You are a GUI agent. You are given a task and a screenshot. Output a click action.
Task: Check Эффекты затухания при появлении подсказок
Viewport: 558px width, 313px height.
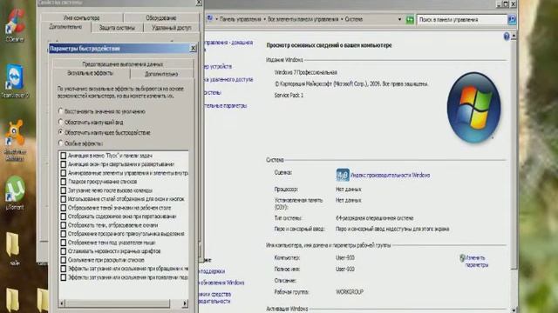coord(63,277)
